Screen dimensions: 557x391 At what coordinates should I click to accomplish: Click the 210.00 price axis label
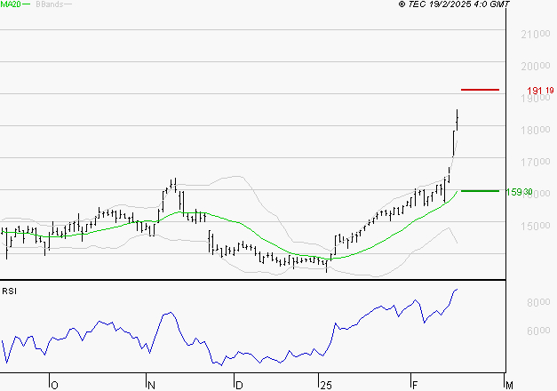click(x=536, y=35)
